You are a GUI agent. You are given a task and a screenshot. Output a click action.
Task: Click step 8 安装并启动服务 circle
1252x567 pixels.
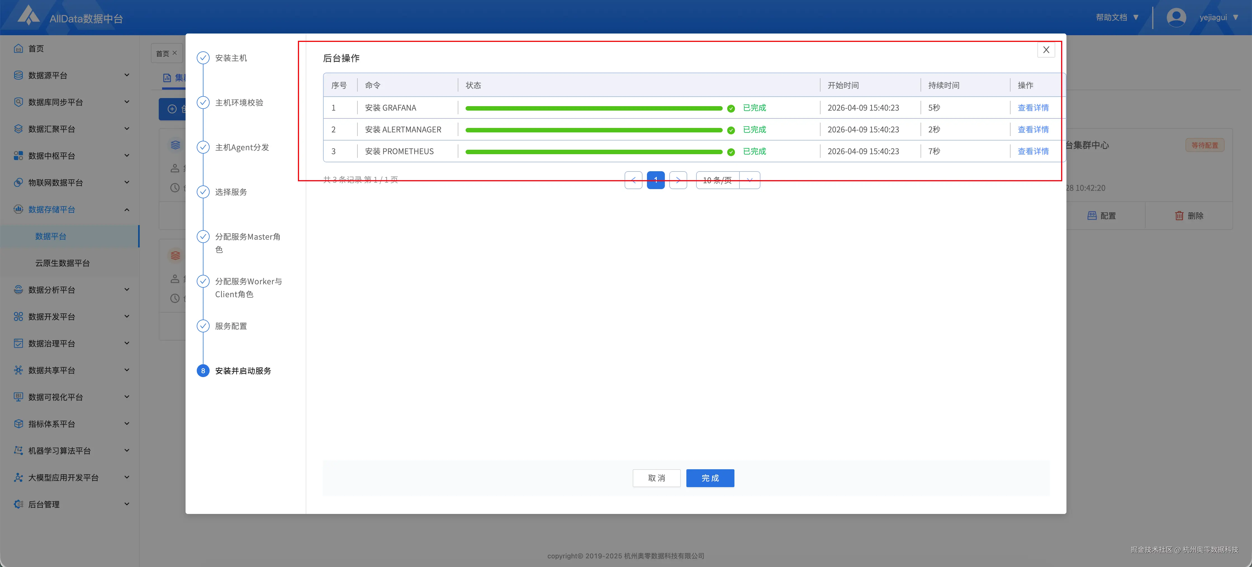coord(203,371)
